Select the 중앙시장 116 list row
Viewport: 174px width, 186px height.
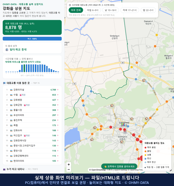click(x=32, y=151)
